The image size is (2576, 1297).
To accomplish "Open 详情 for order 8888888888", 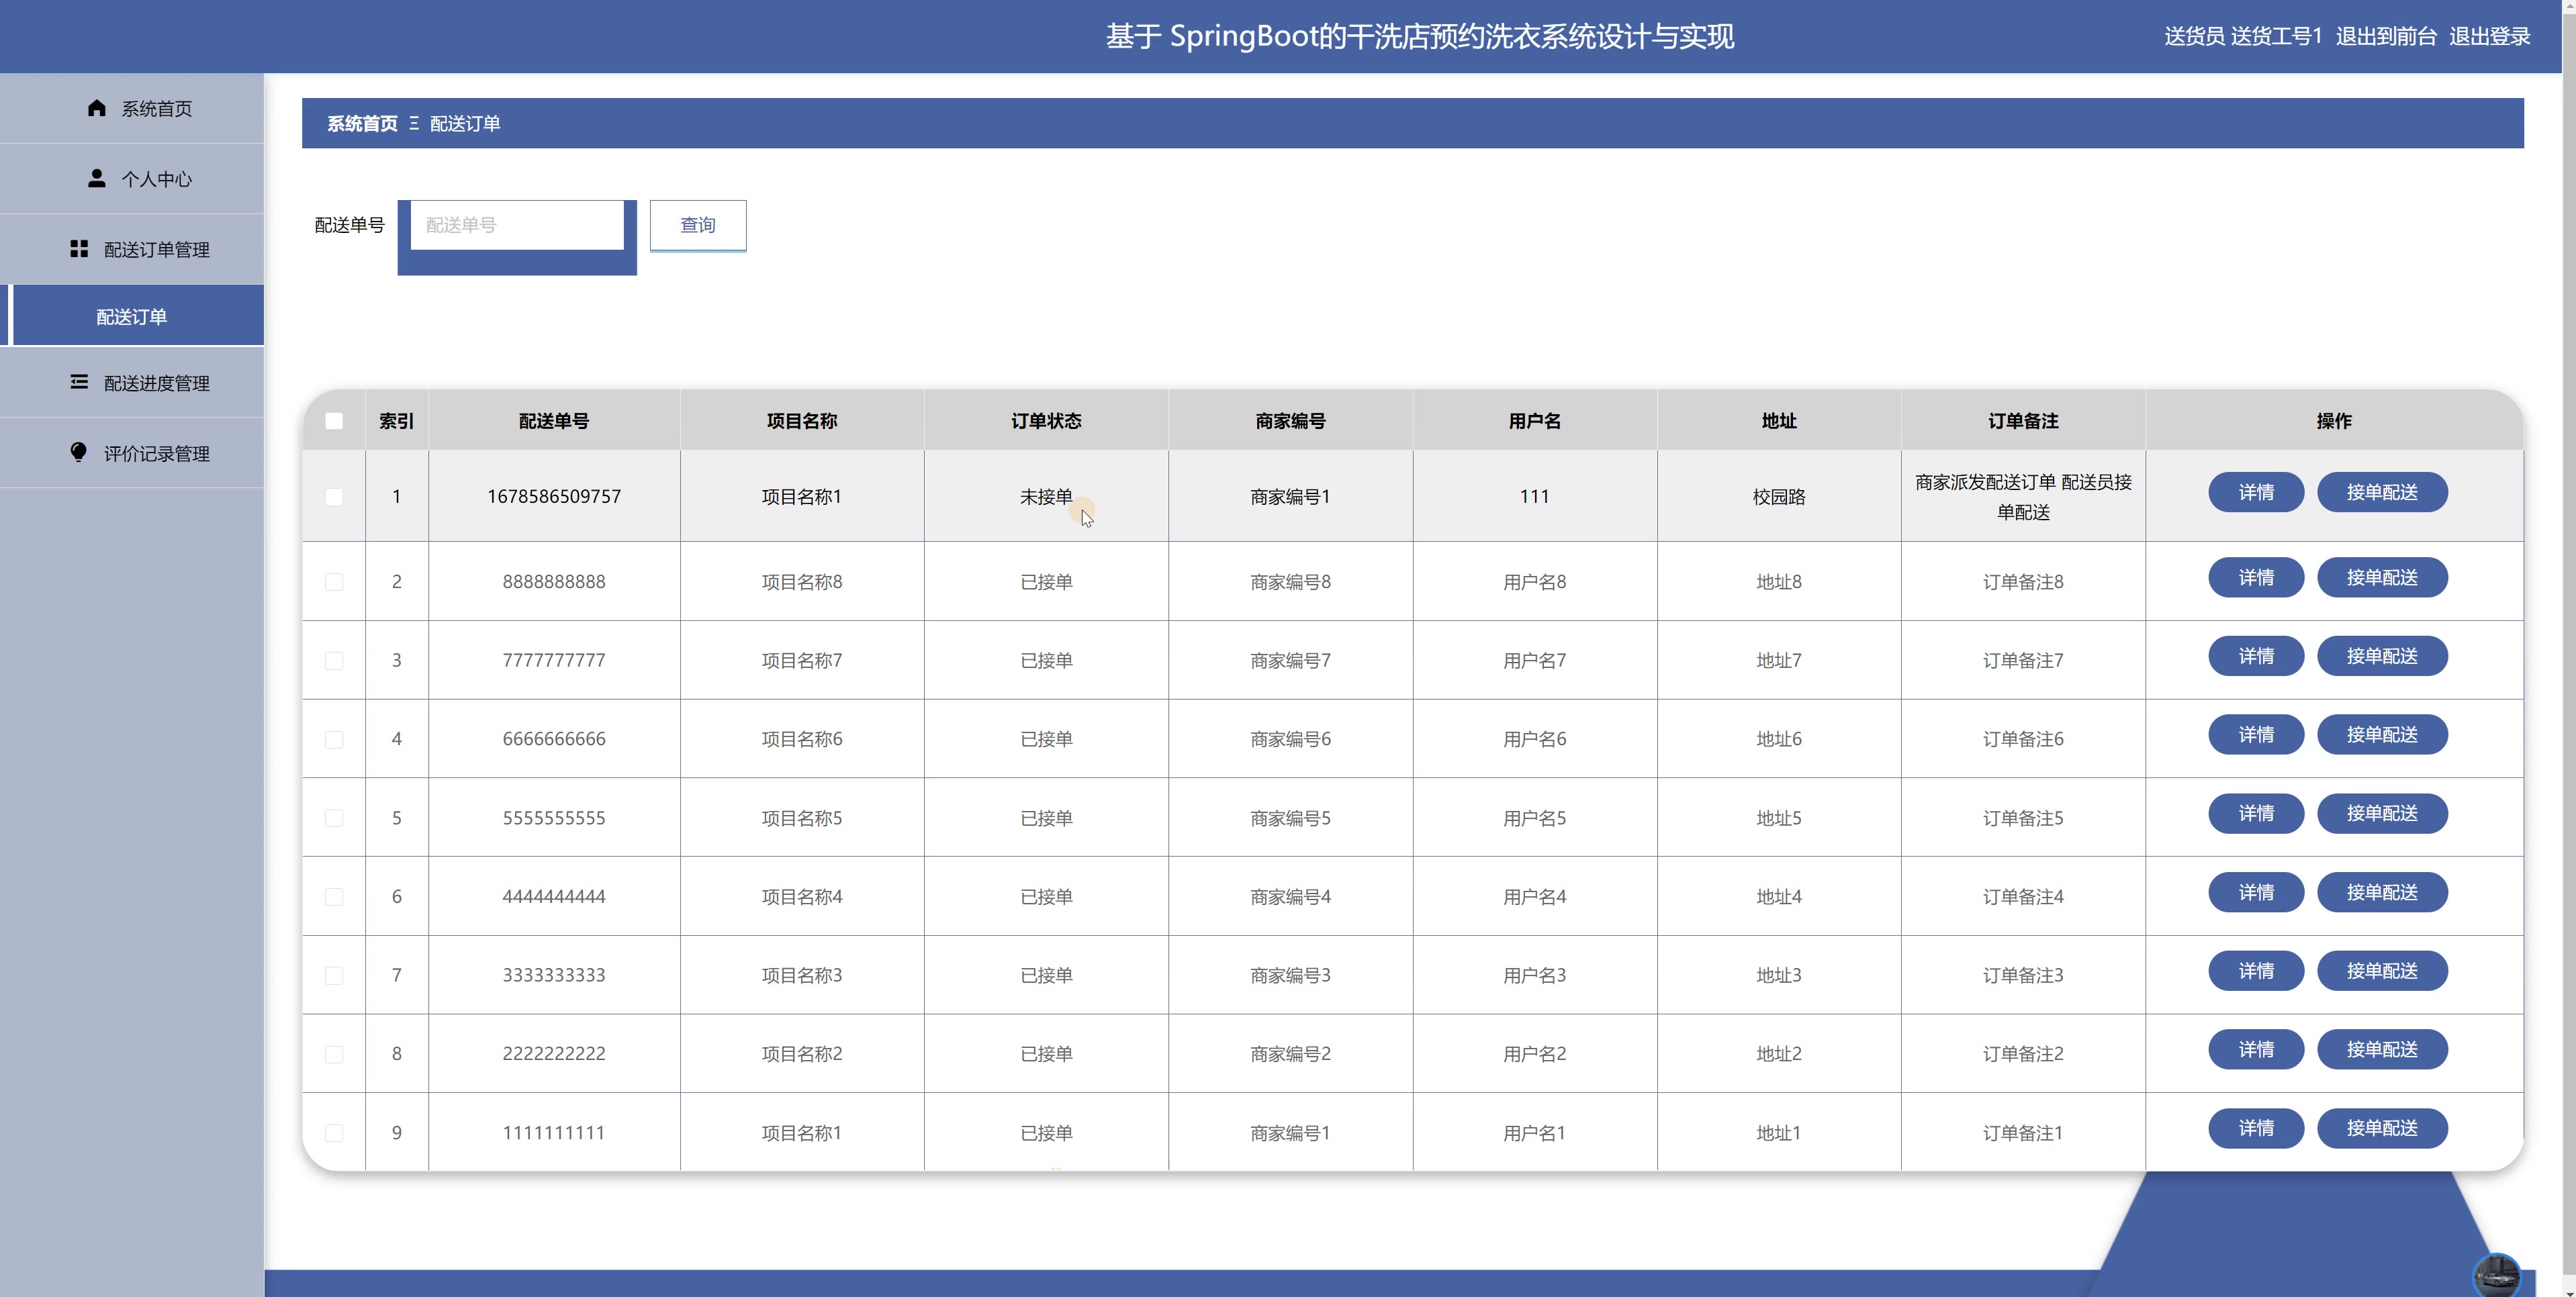I will click(2256, 577).
